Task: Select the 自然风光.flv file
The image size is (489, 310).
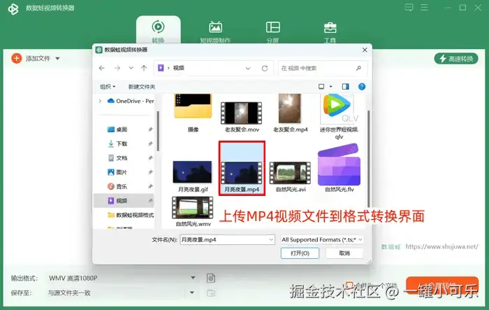Action: click(x=339, y=168)
